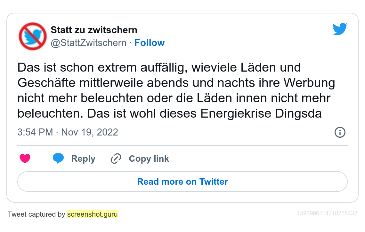Select the "Copy link" text
The height and width of the screenshot is (232, 365).
149,159
